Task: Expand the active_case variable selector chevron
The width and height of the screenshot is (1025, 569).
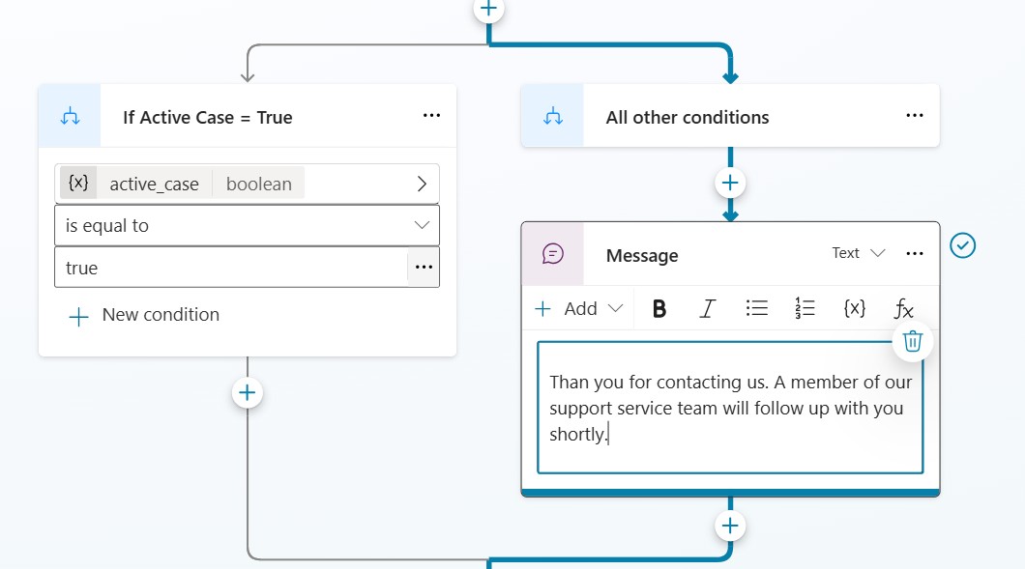Action: pos(422,184)
